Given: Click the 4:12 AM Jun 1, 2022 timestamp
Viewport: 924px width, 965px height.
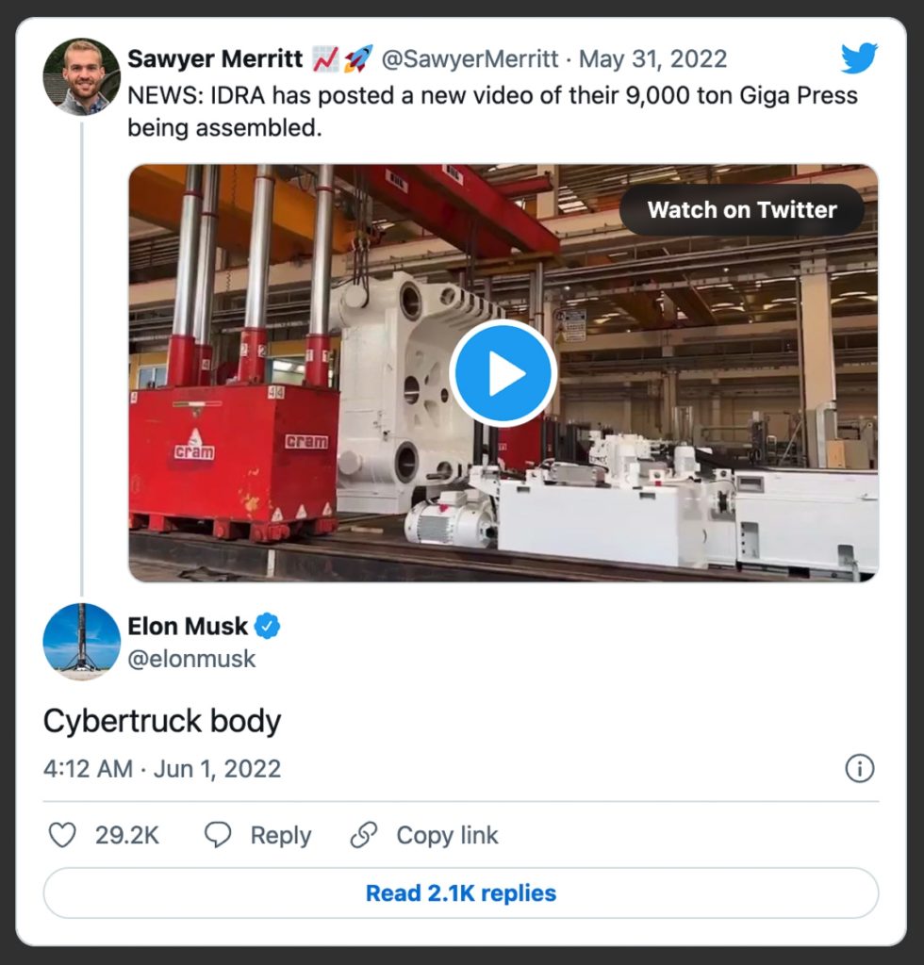Looking at the screenshot, I should coord(162,768).
